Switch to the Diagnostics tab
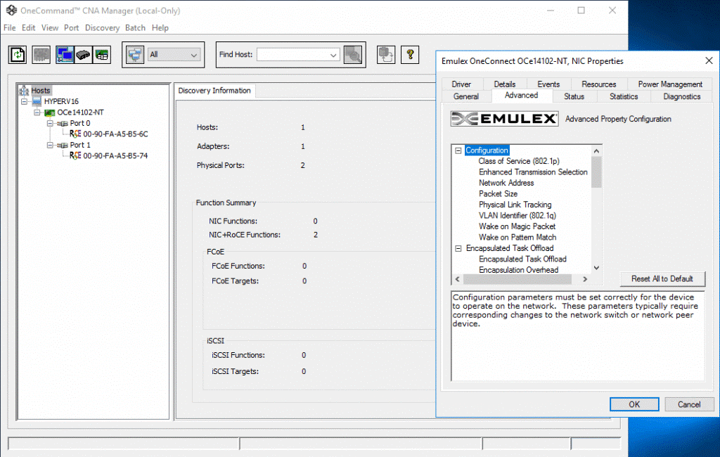 point(682,96)
